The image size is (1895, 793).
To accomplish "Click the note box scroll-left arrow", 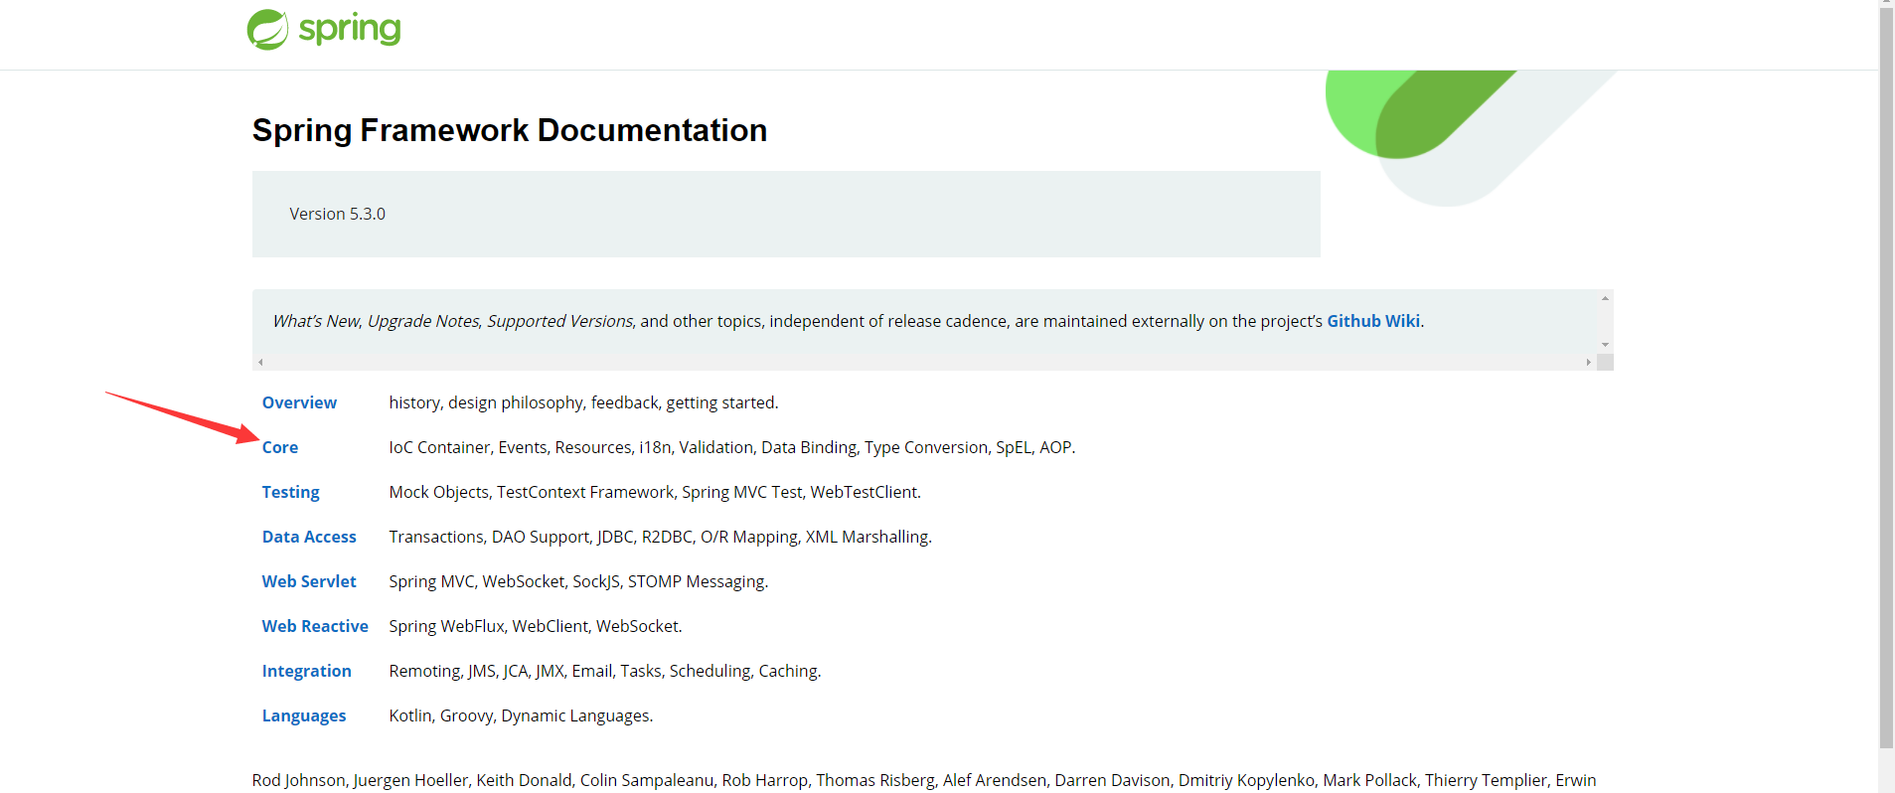I will point(260,363).
